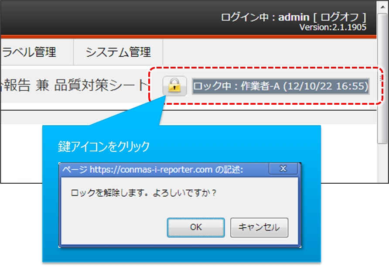Click the vertical scrollbar thumb
Image resolution: width=389 pixels, height=267 pixels.
pos(382,78)
